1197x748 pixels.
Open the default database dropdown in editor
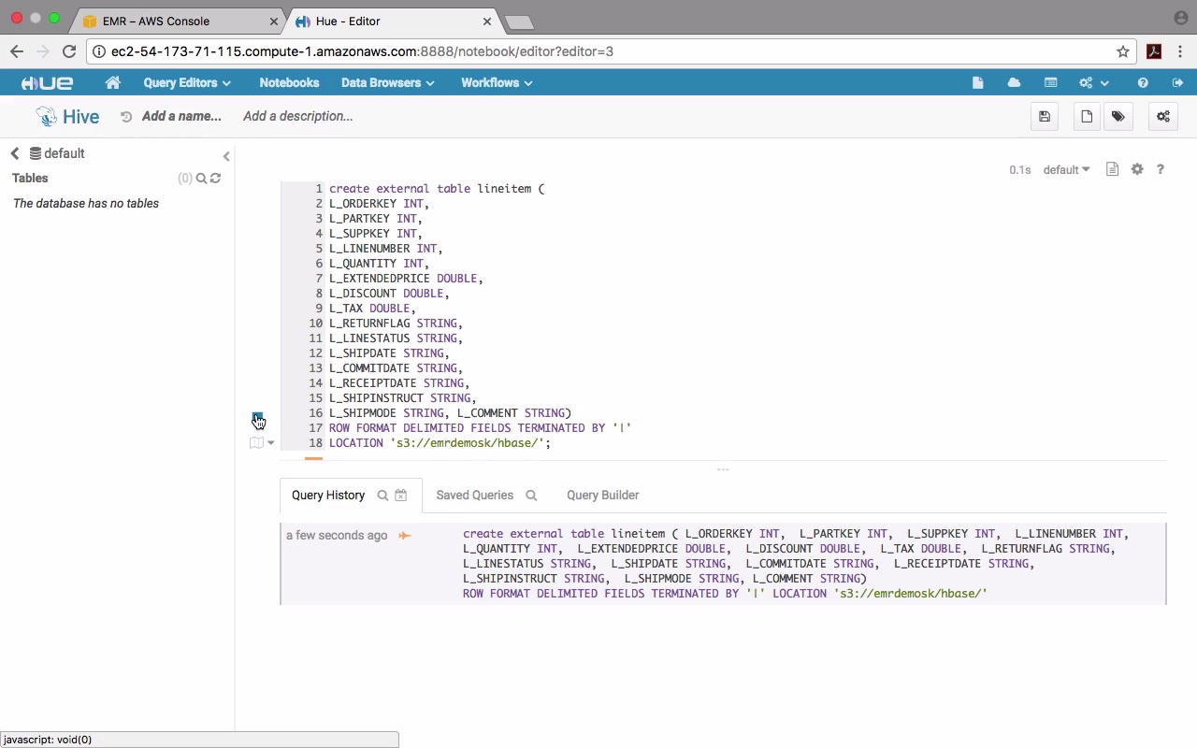(1066, 170)
